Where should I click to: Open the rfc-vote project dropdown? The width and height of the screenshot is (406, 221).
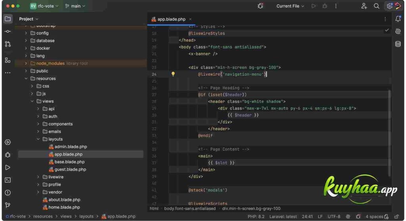44,6
